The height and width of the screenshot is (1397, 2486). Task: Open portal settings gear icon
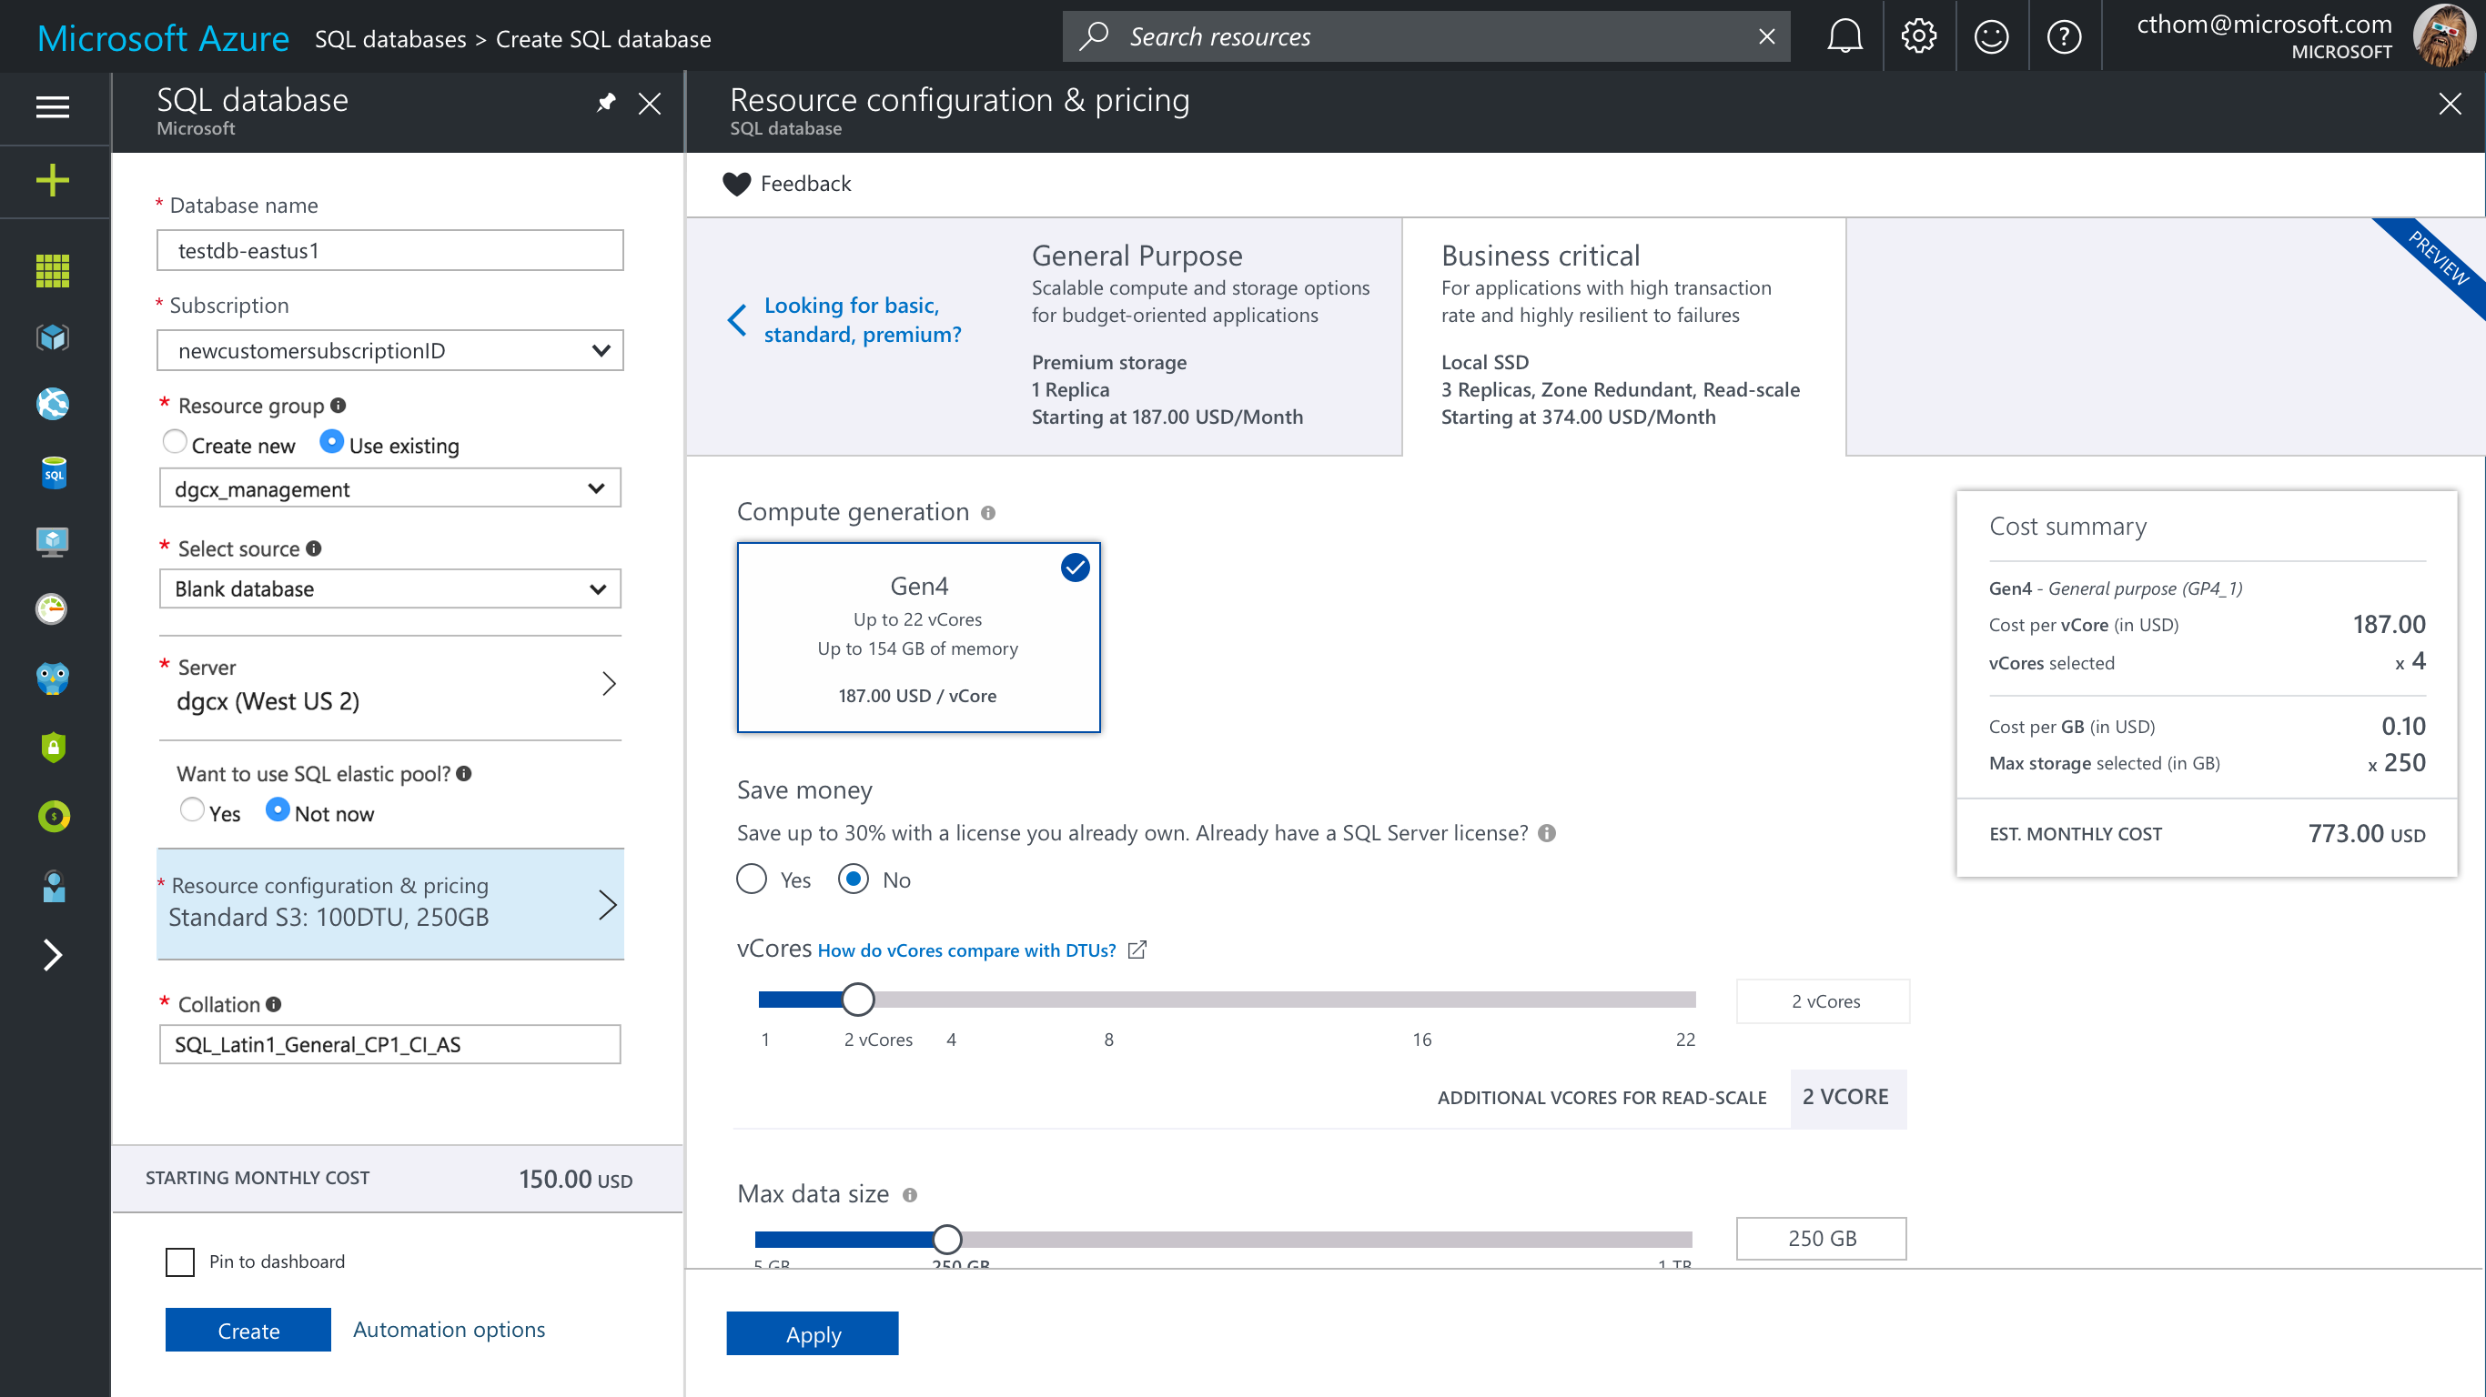(x=1918, y=36)
